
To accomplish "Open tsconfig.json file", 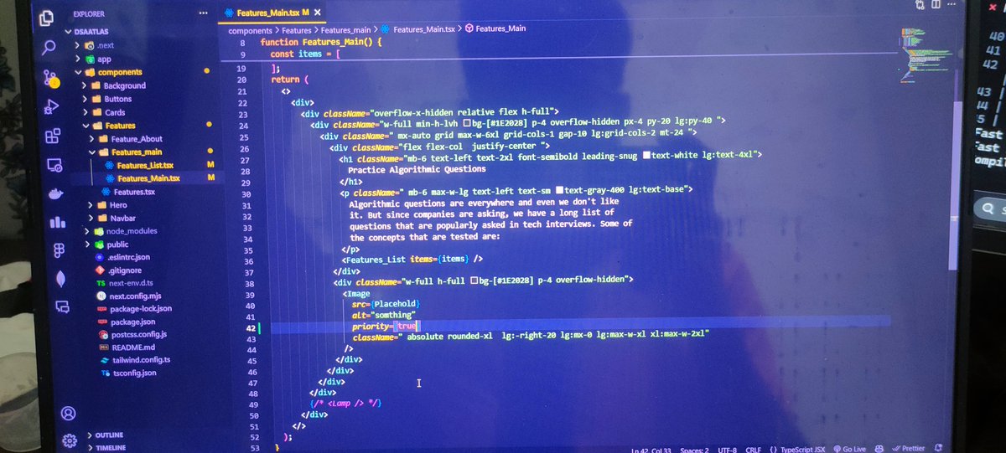I will click(x=134, y=373).
